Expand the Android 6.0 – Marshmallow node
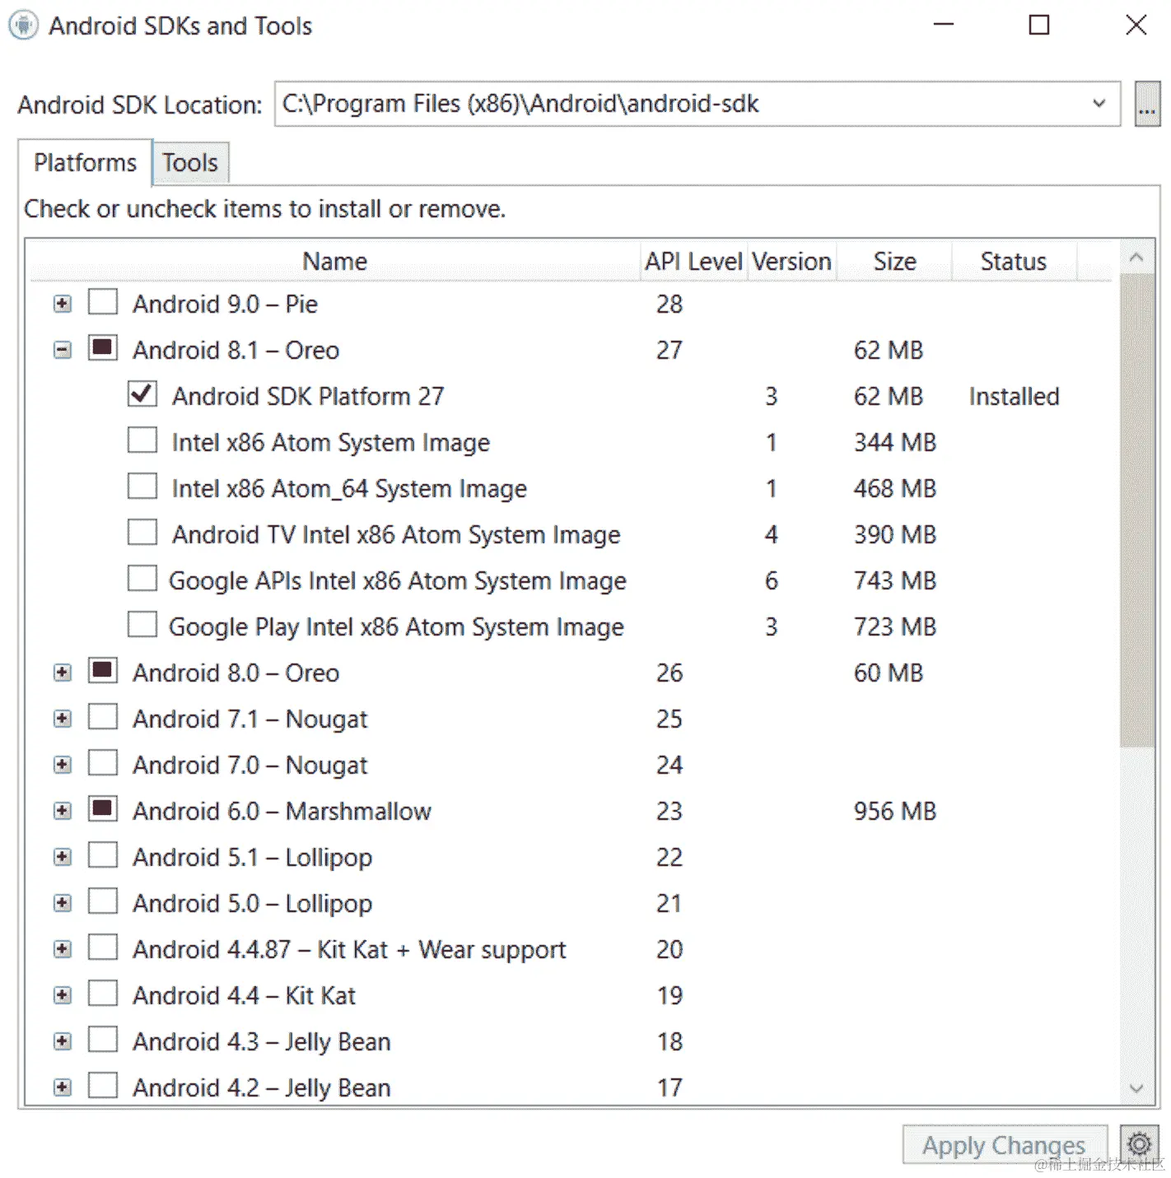 (x=63, y=811)
